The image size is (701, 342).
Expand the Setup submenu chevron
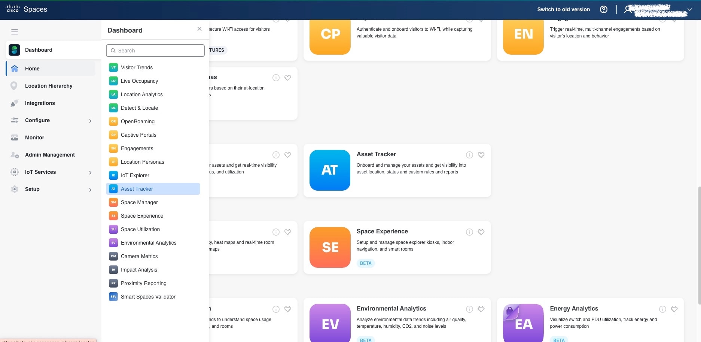click(x=90, y=190)
